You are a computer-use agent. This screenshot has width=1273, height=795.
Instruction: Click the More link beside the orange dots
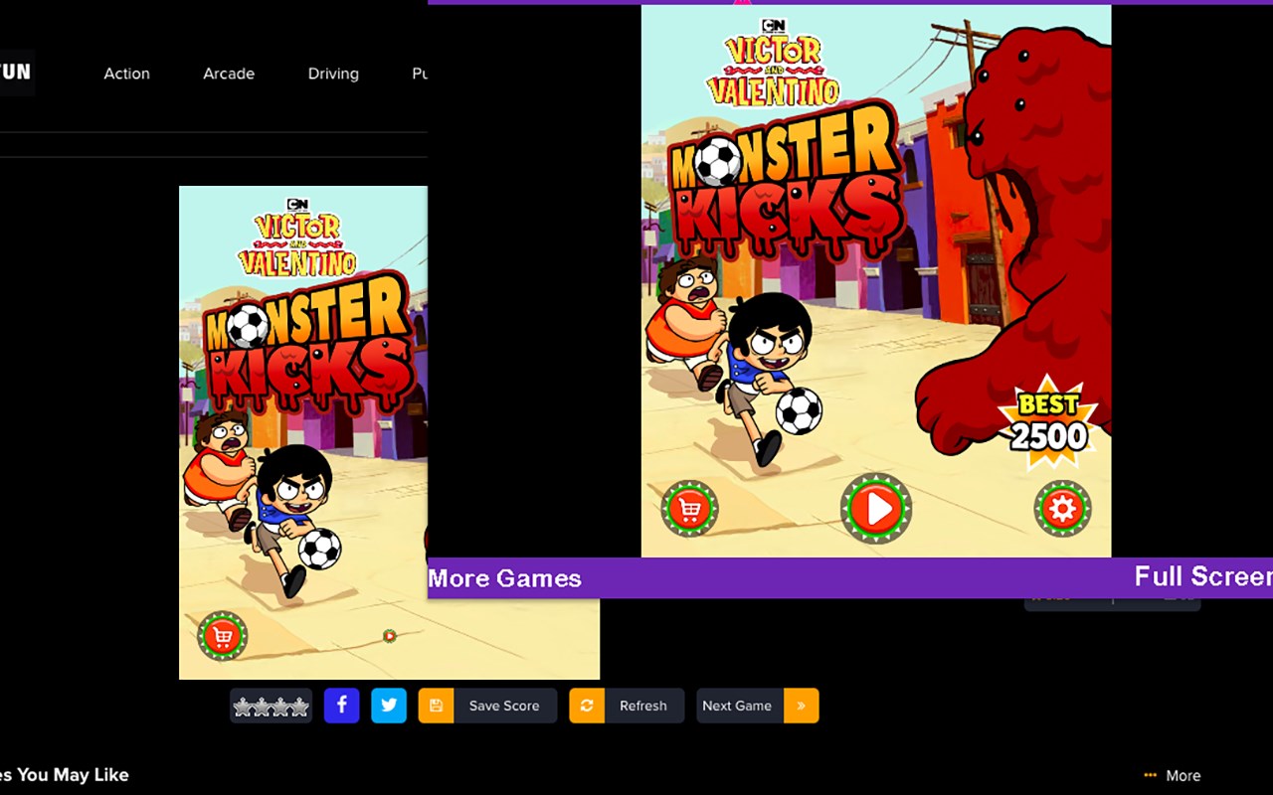(x=1183, y=776)
